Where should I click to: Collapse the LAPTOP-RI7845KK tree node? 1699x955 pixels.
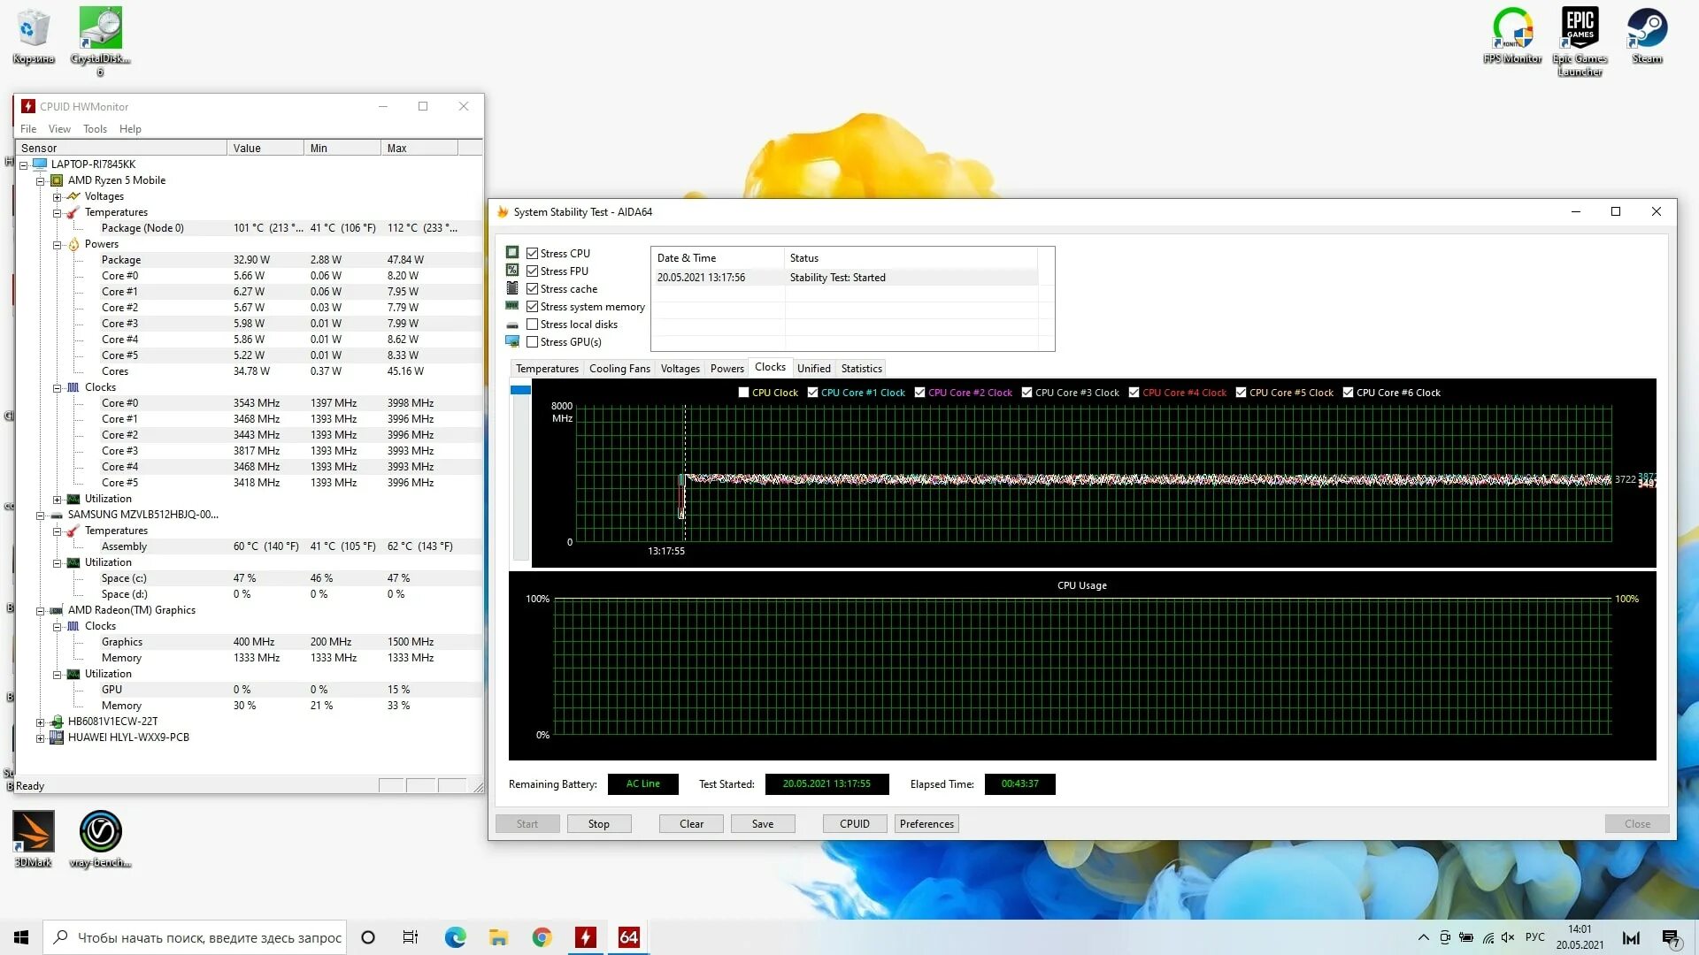(x=24, y=165)
